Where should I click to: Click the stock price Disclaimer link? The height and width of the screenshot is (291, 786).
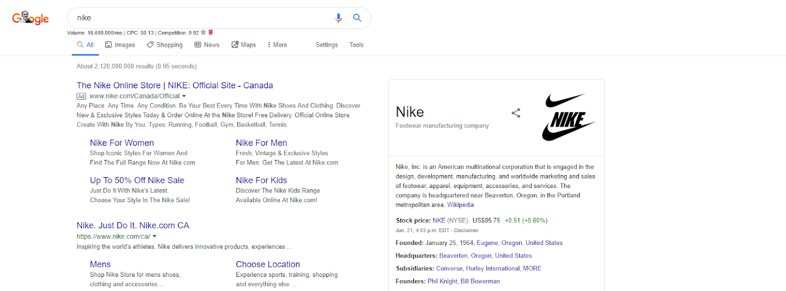click(466, 230)
